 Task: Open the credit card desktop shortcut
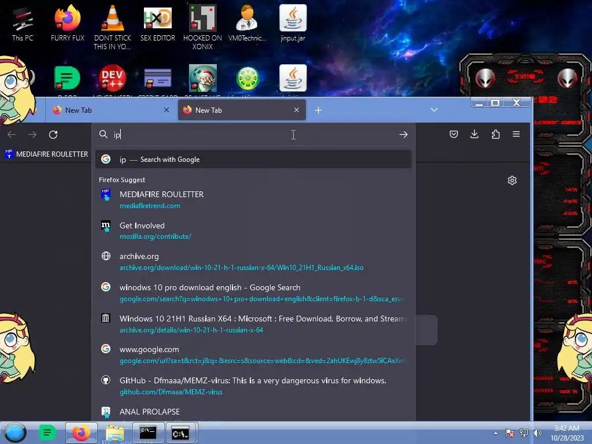point(158,79)
